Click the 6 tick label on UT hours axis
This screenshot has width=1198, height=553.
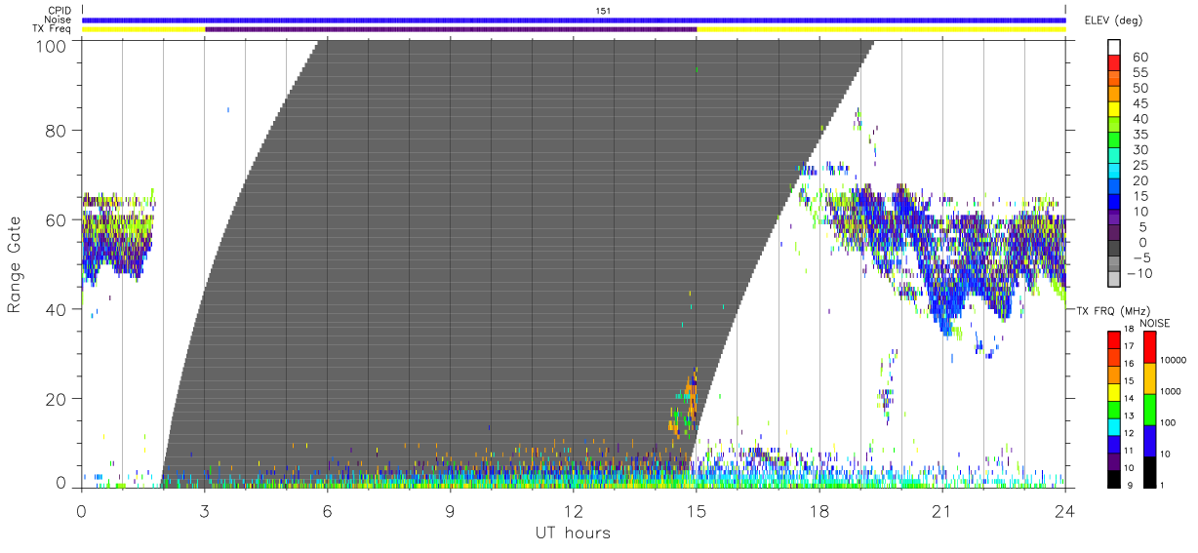[x=327, y=510]
